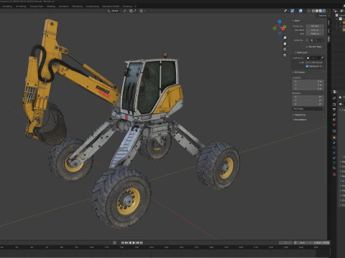Add a new workspace with plus button

point(136,6)
